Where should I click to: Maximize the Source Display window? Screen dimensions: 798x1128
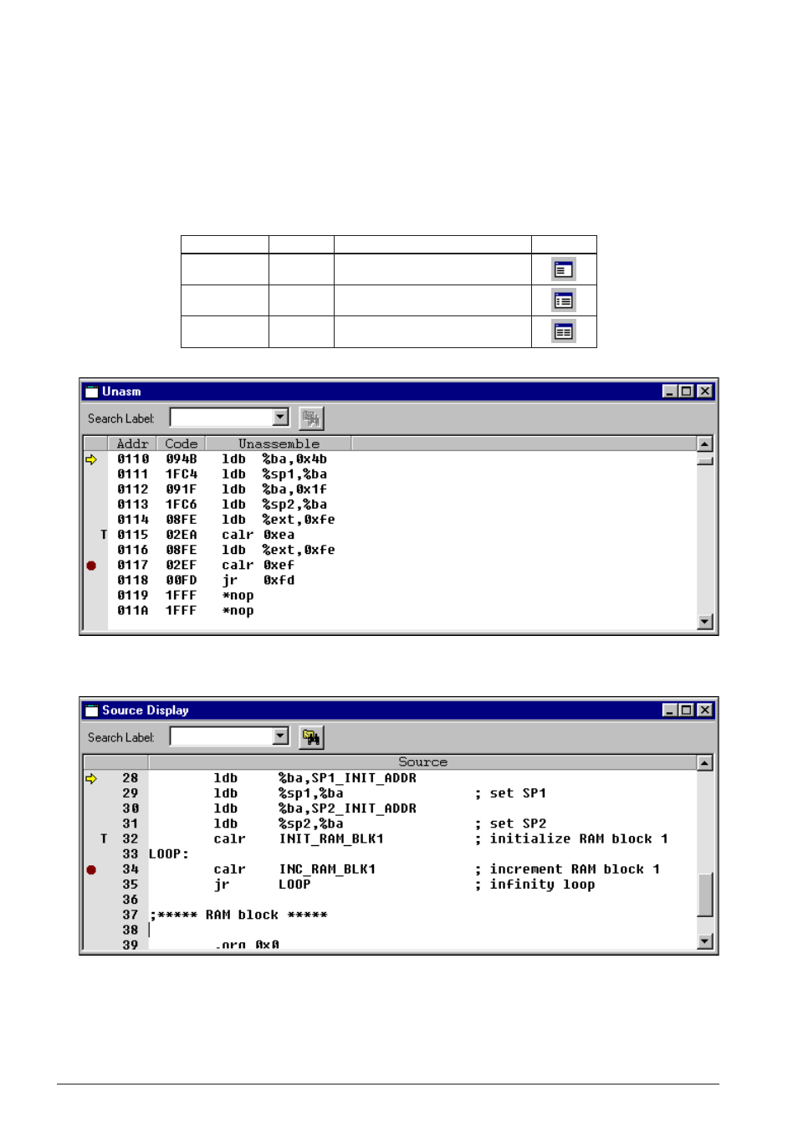click(x=687, y=710)
